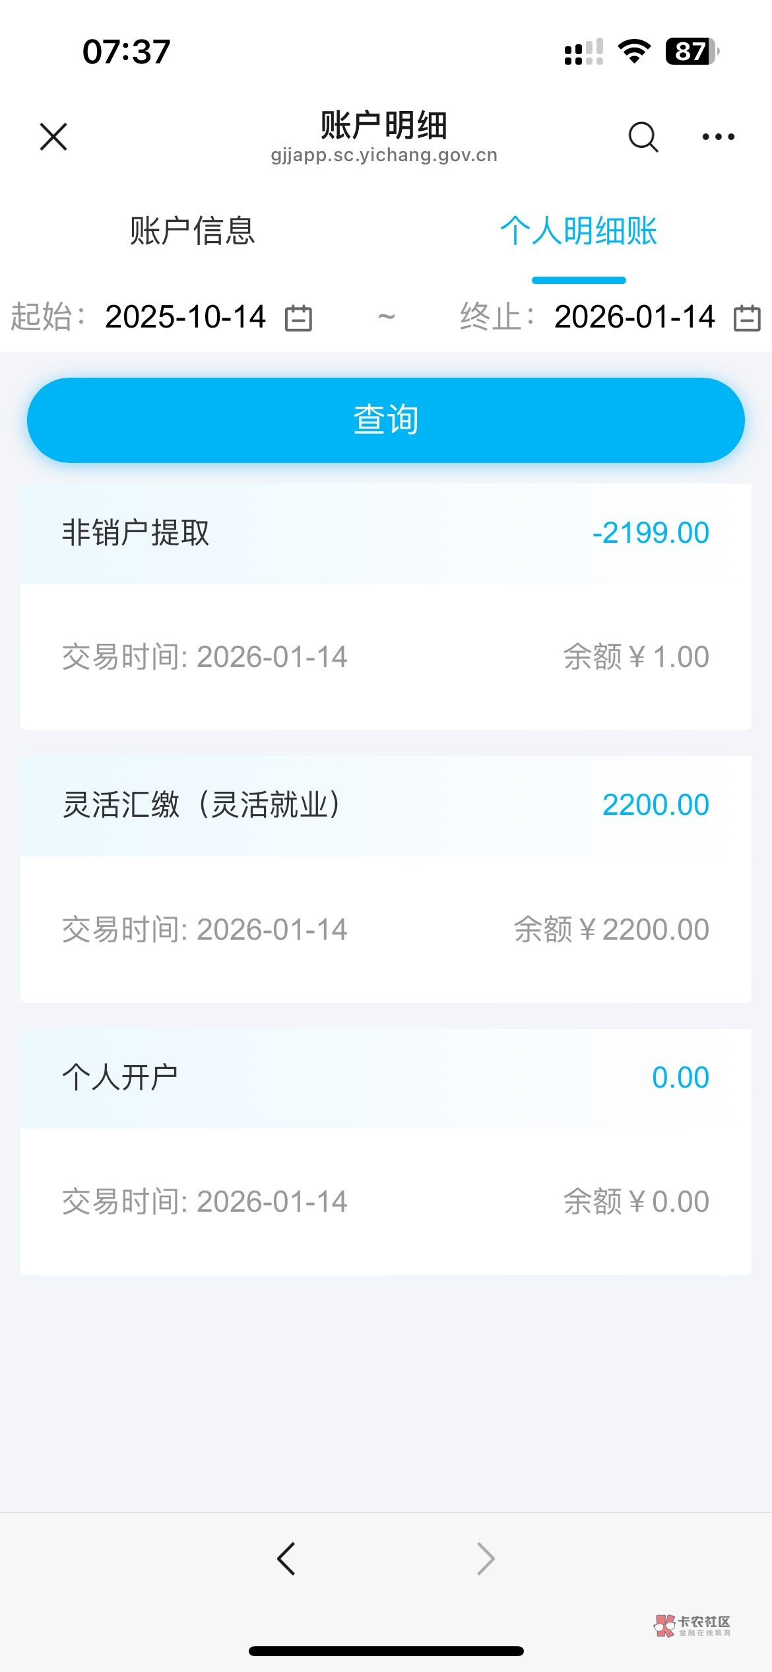
Task: Go back with the left arrow
Action: (286, 1559)
